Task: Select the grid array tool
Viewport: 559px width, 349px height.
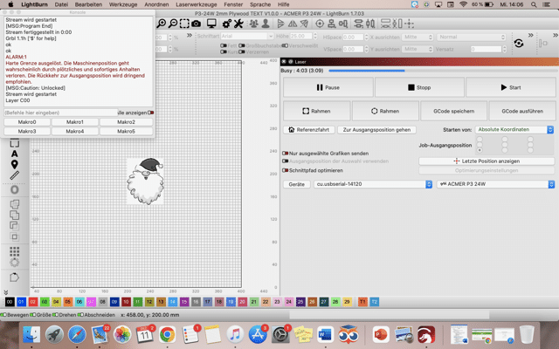Action: coord(15,250)
